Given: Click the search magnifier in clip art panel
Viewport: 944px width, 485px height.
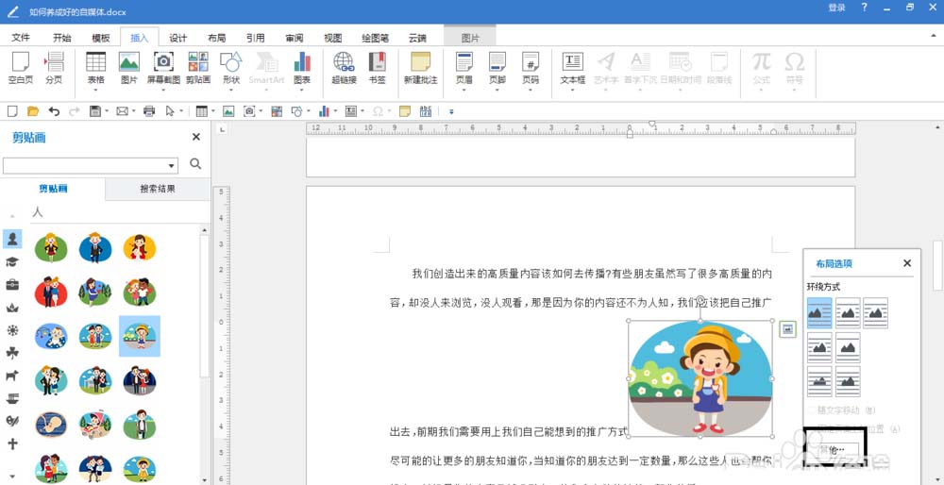Looking at the screenshot, I should coord(195,164).
